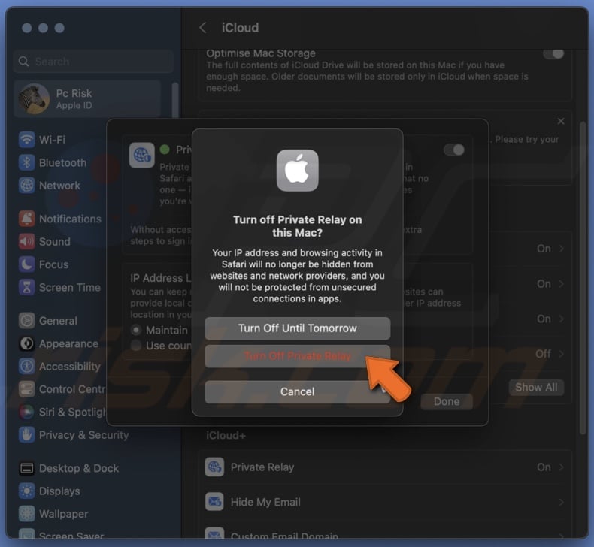Screen dimensions: 594x547
Task: Select Wi-Fi label in the sidebar
Action: tap(53, 140)
